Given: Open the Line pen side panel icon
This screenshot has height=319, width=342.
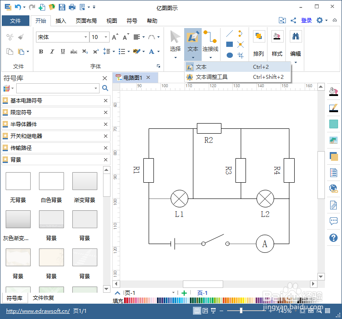Looking at the screenshot, I should (334, 108).
